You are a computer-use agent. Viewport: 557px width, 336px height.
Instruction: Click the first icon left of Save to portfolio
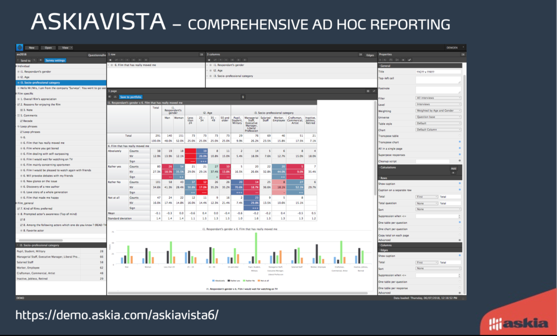[x=110, y=97]
